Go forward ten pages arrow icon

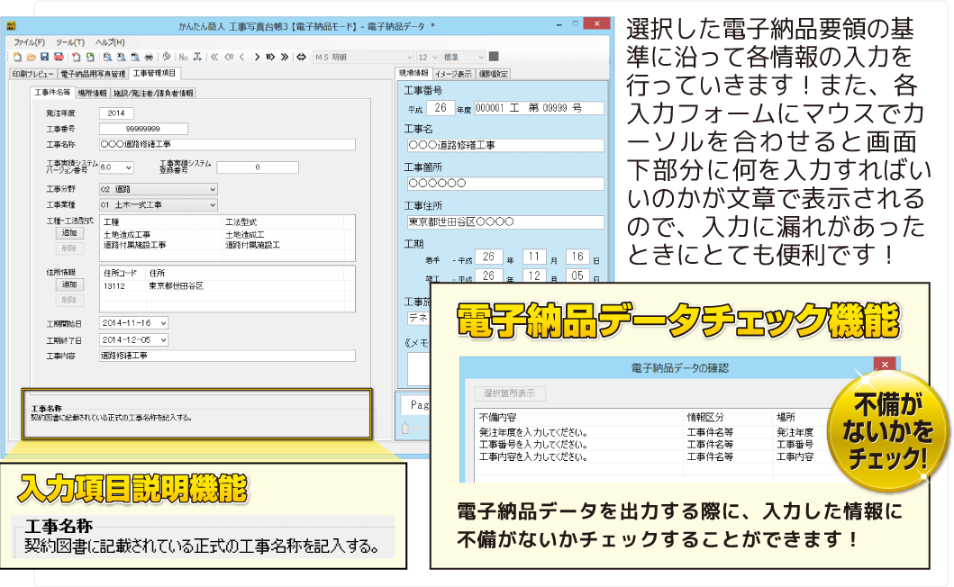pos(271,58)
